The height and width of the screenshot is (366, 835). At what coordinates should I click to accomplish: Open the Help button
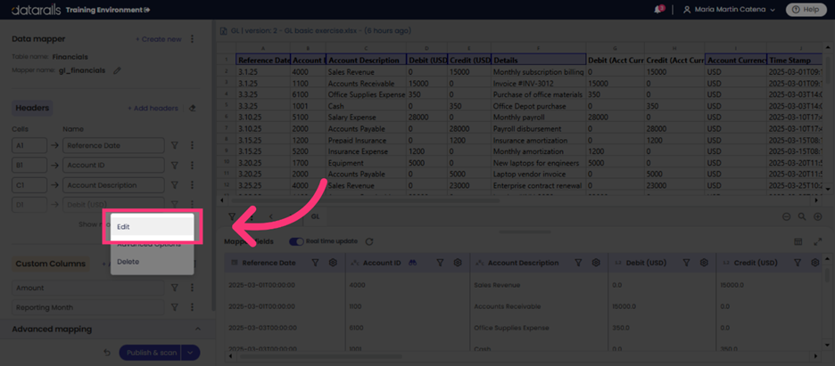(806, 10)
